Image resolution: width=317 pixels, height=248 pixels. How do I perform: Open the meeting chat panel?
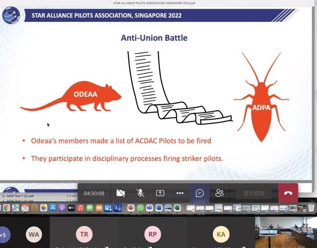(199, 193)
